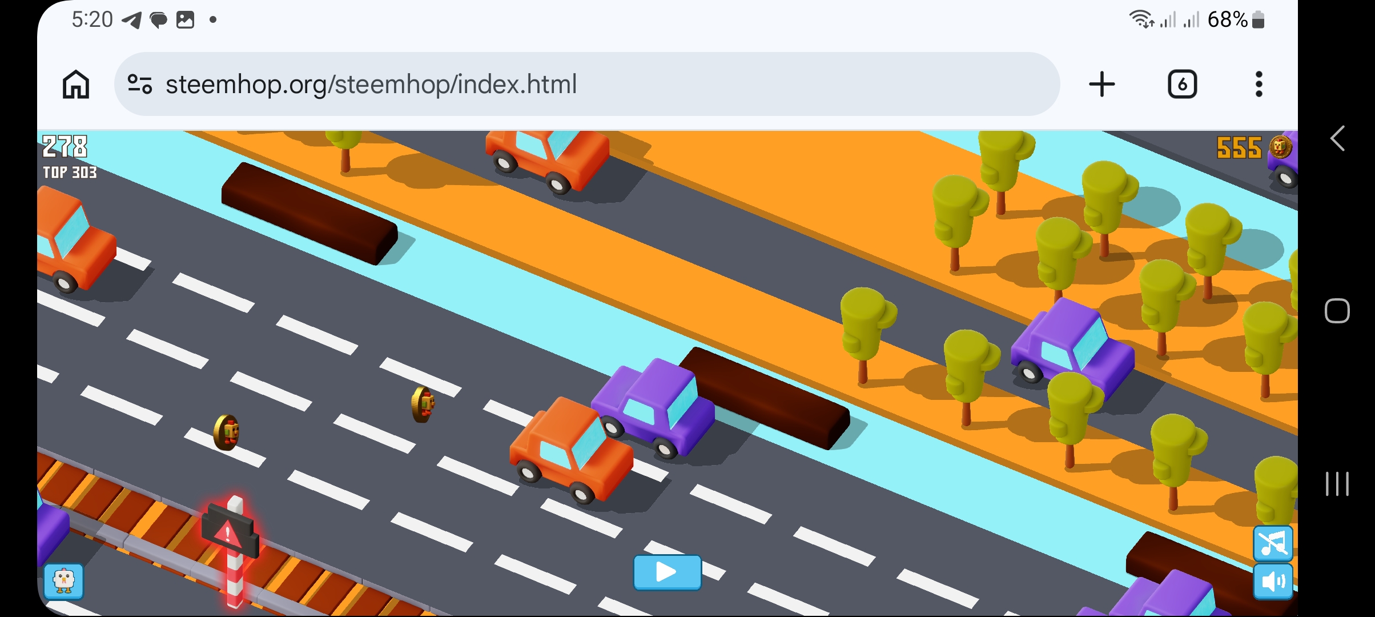This screenshot has height=617, width=1375.
Task: Toggle the game music mute button
Action: 1273,543
